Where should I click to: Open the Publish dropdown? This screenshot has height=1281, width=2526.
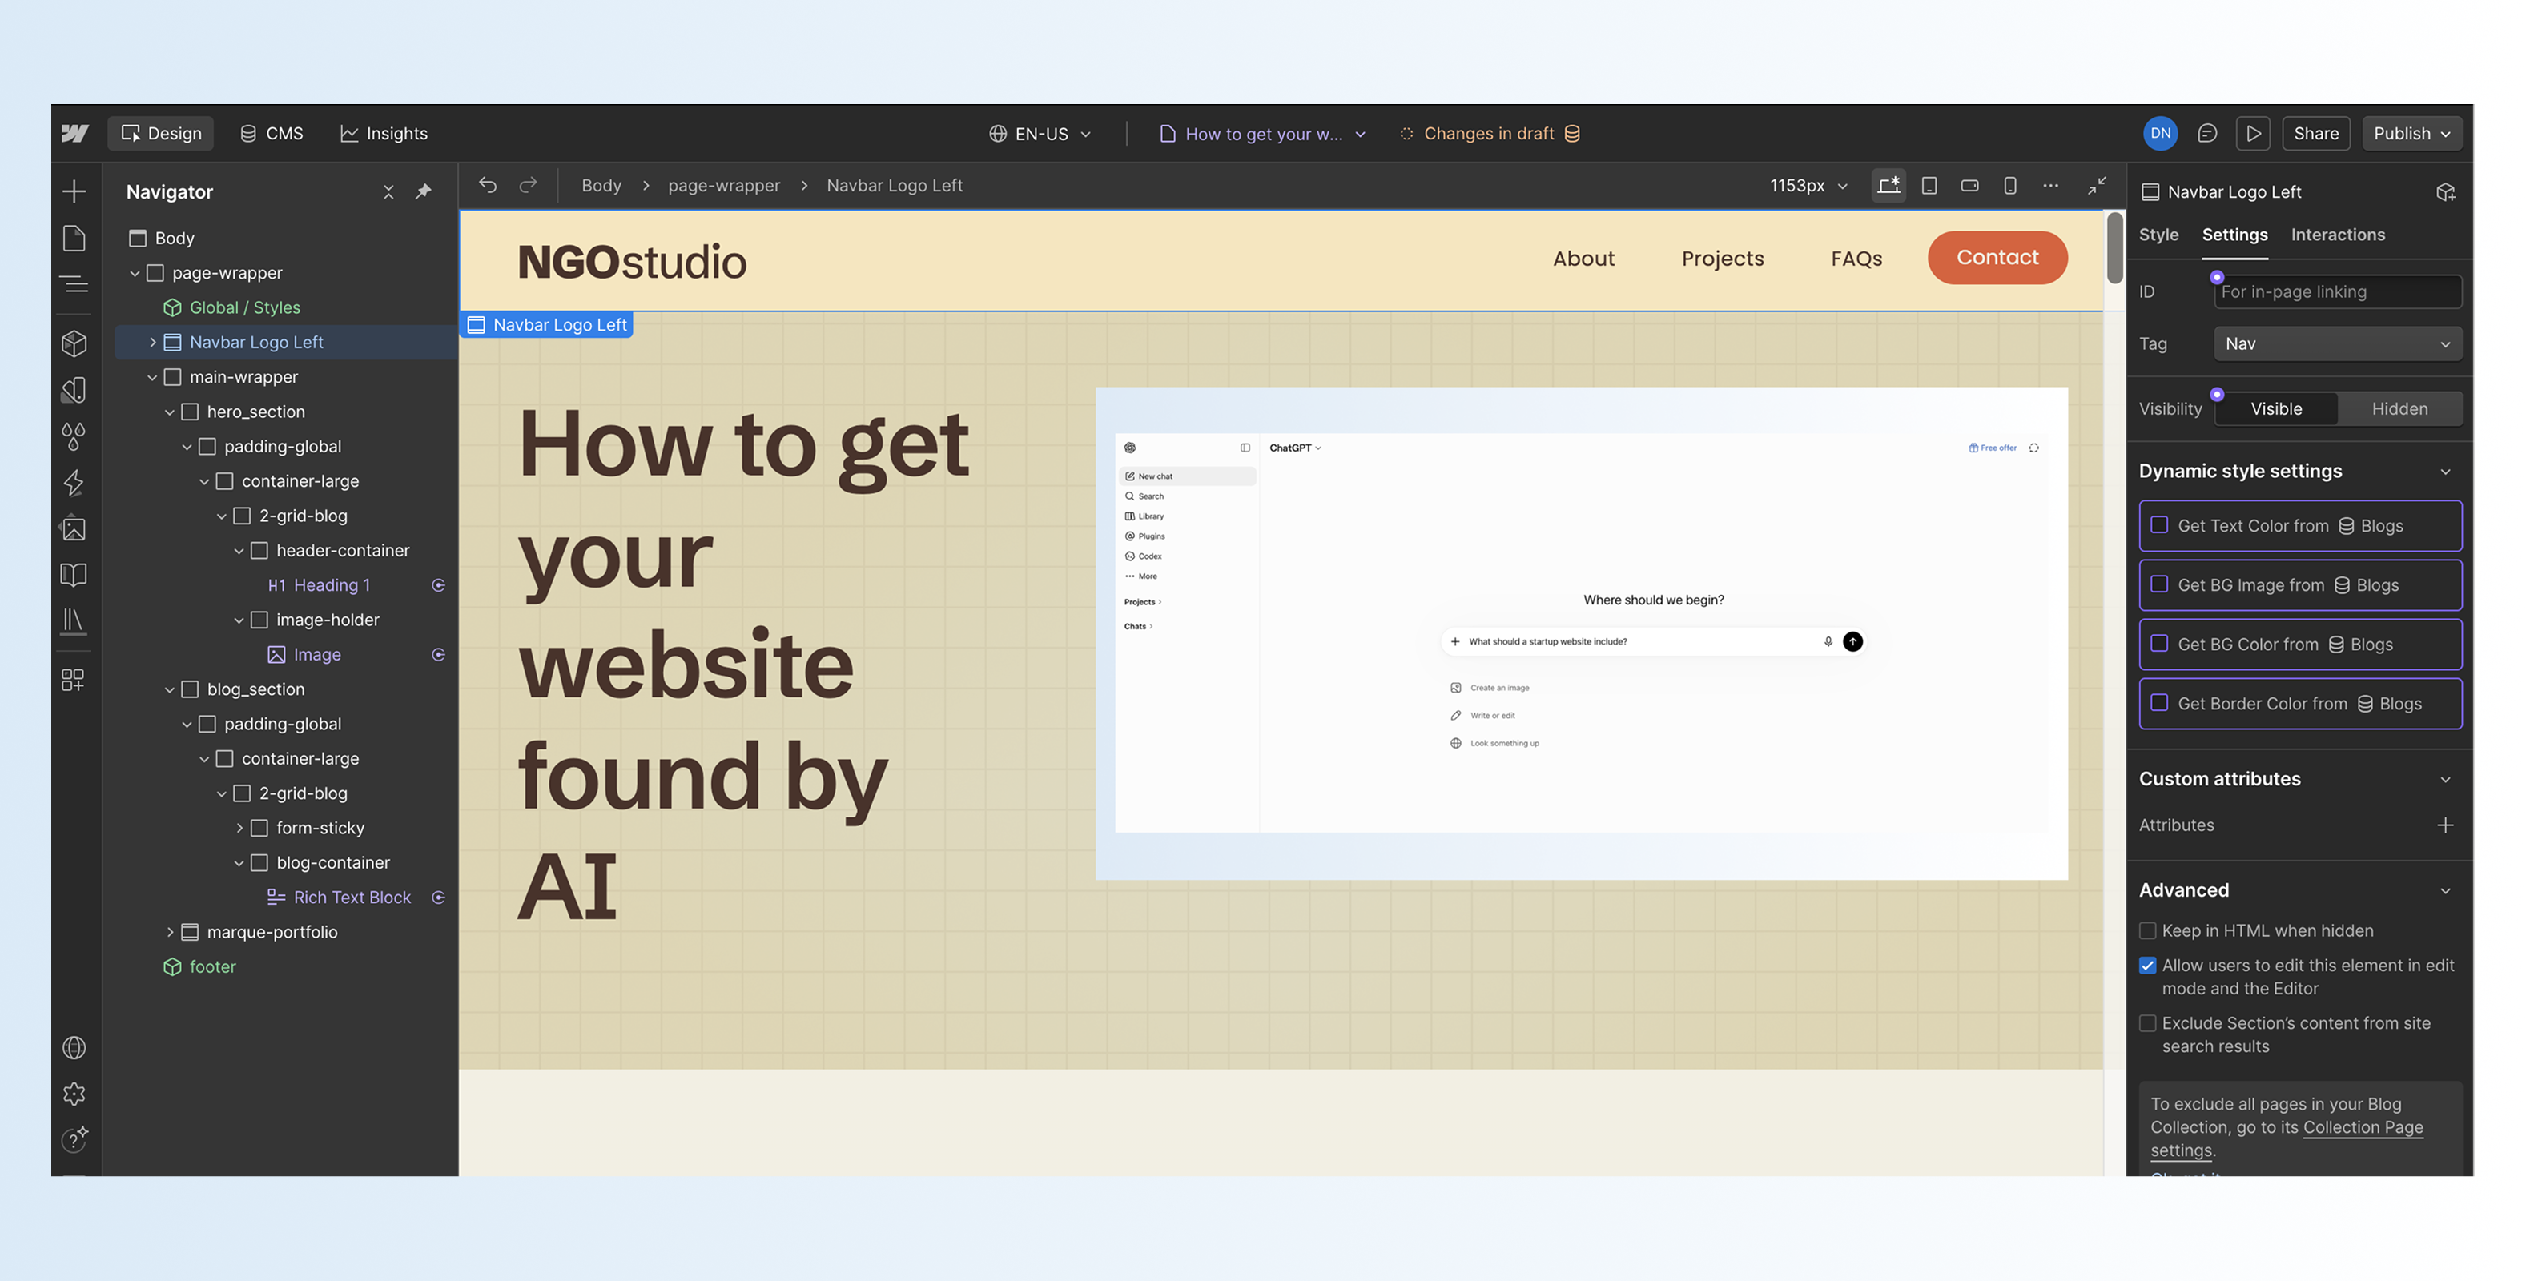[x=2411, y=133]
